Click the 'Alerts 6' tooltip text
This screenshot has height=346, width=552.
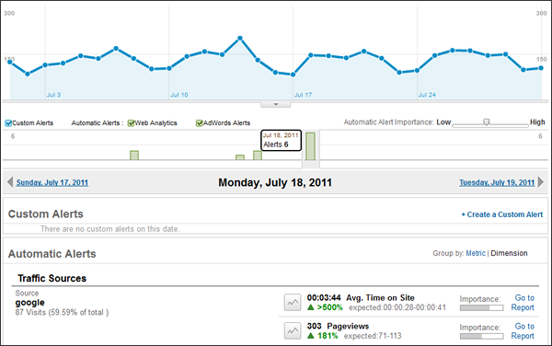pos(276,144)
